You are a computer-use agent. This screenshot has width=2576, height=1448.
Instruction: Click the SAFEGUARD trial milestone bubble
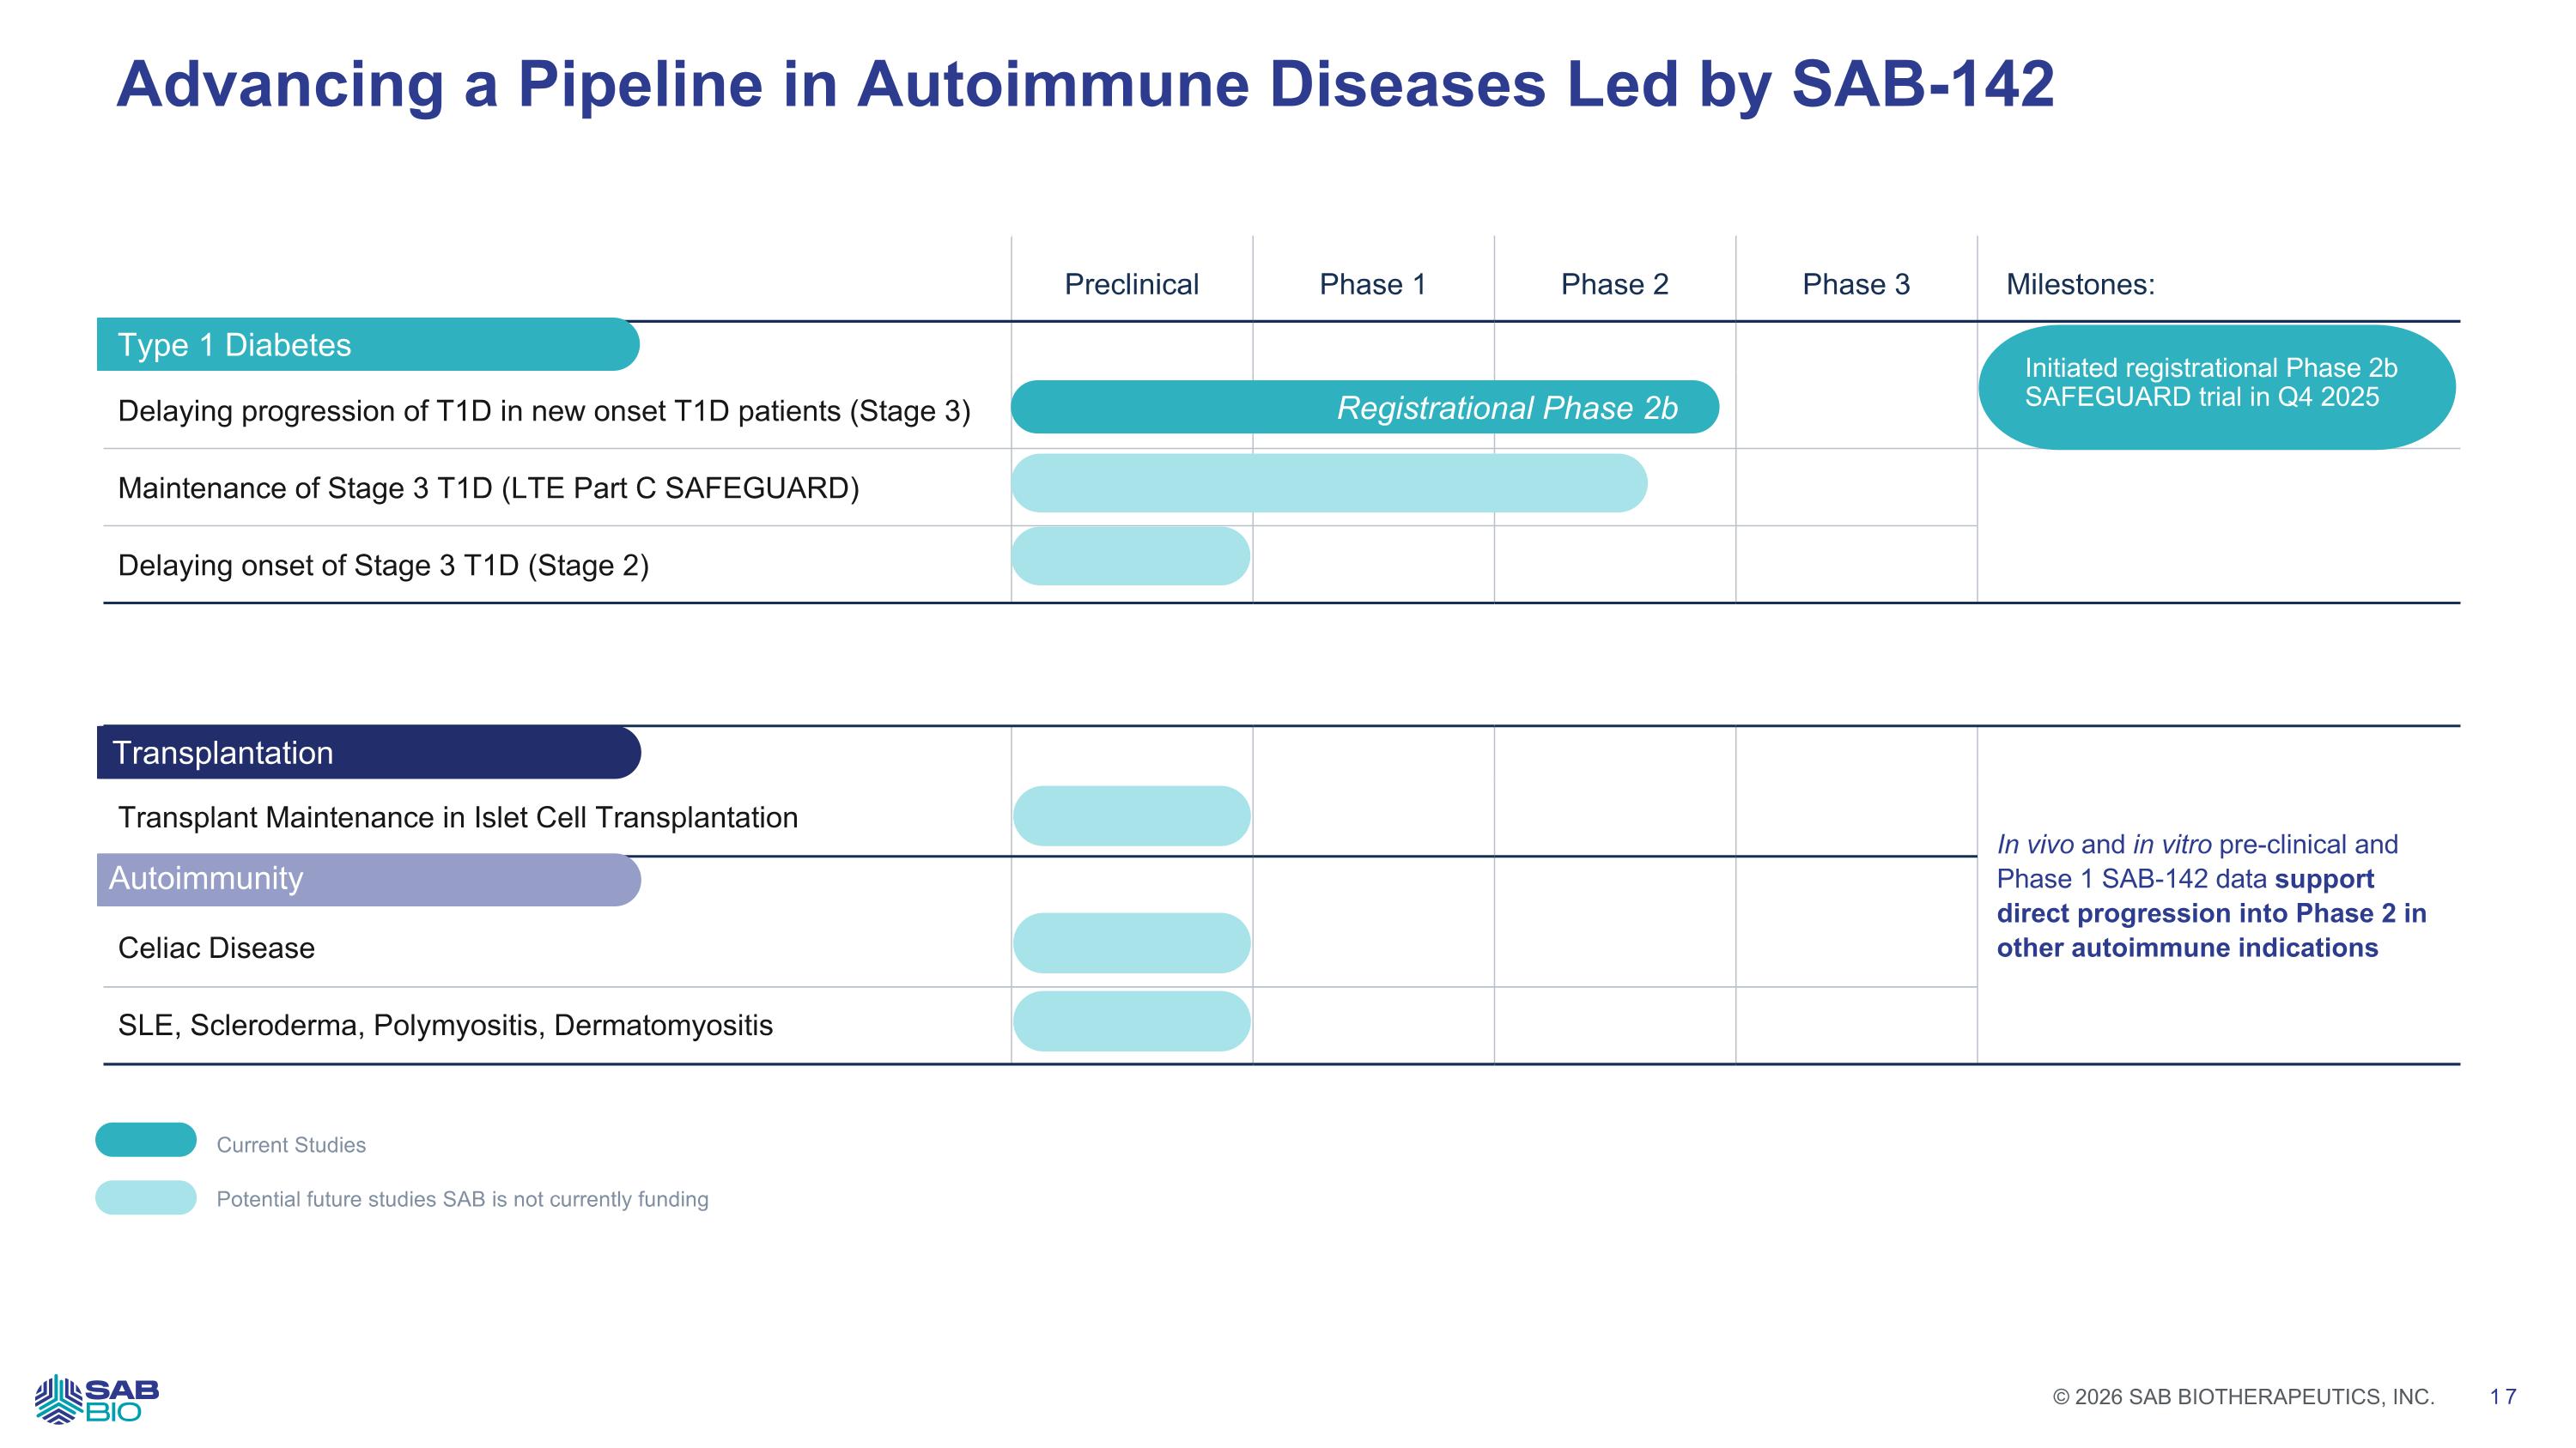tap(2216, 387)
